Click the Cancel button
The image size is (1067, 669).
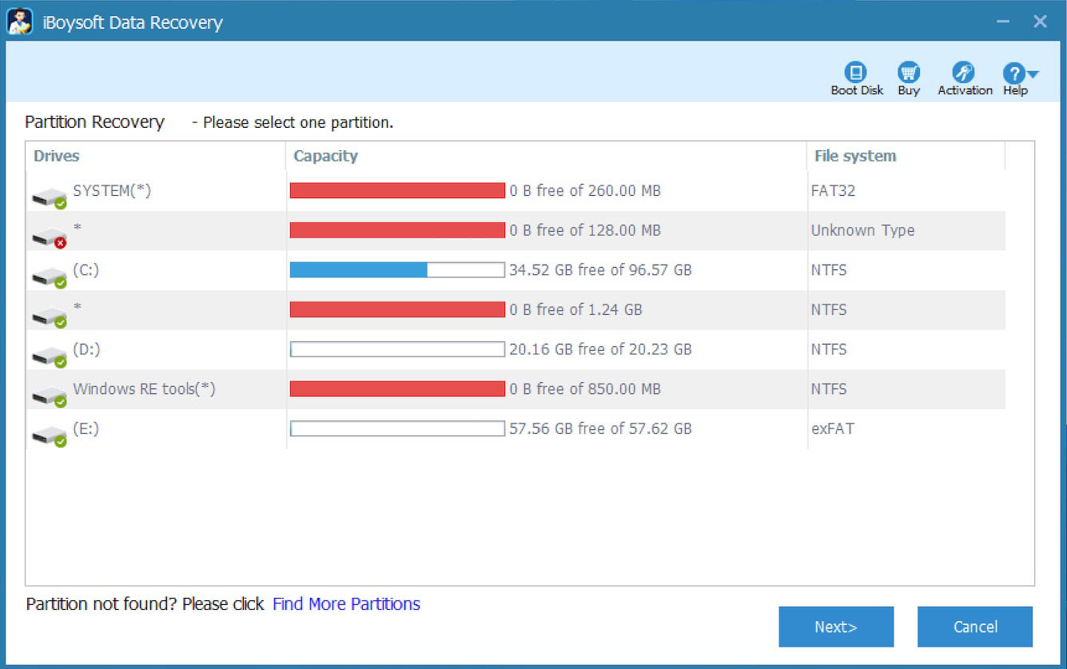975,627
